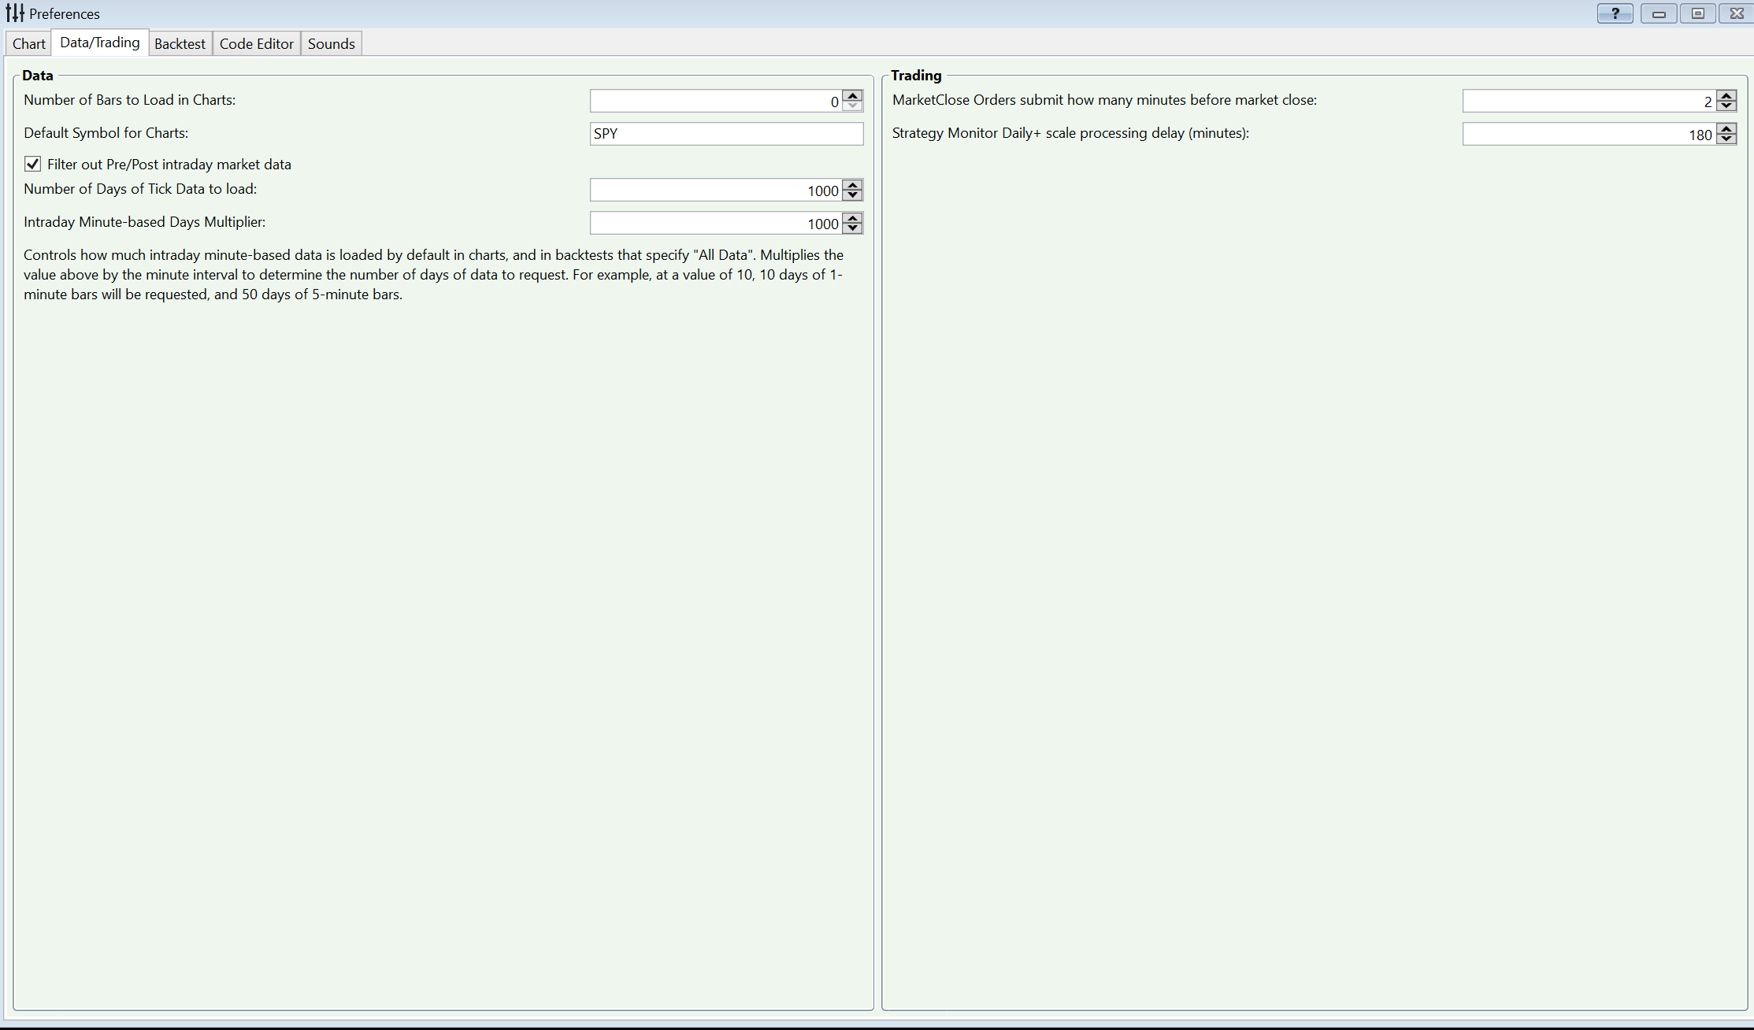
Task: Decrease Intraday Minute-based Days Multiplier
Action: tap(852, 228)
